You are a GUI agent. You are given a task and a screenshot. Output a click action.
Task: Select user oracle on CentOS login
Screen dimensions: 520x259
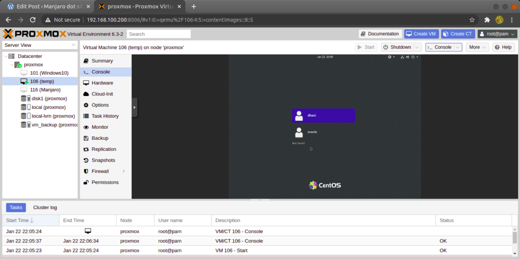(x=323, y=132)
